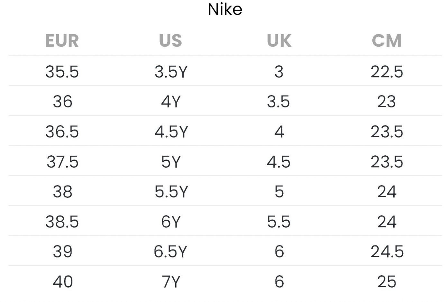447x302 pixels.
Task: Select US size 3.5Y cell
Action: (x=171, y=71)
